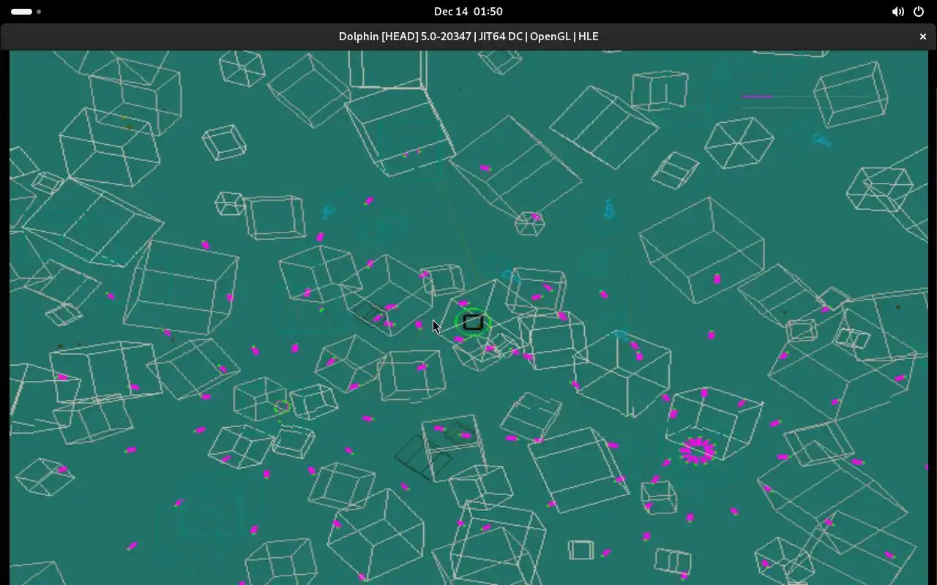This screenshot has height=585, width=937.
Task: Open the system volume icon
Action: [897, 12]
